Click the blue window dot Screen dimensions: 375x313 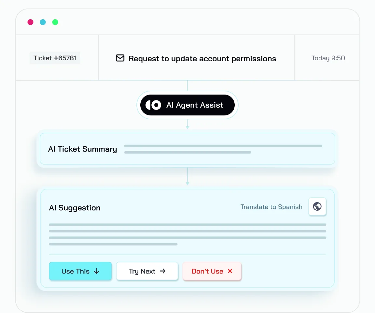[43, 22]
